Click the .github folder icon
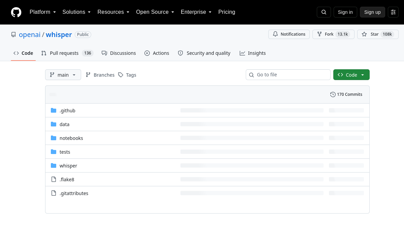Image resolution: width=404 pixels, height=227 pixels. coord(54,110)
